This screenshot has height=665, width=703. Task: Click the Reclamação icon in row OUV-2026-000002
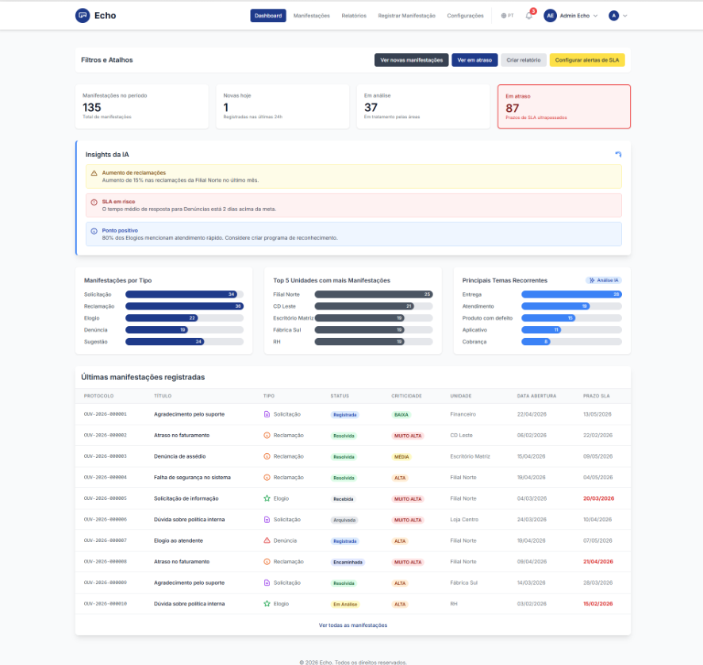click(267, 436)
